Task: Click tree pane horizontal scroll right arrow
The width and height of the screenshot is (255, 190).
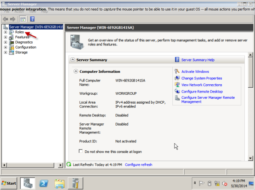Action: click(61, 165)
